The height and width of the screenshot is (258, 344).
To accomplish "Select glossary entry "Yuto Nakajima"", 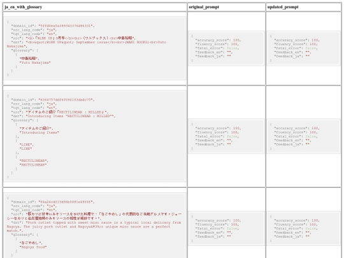I will [35, 62].
